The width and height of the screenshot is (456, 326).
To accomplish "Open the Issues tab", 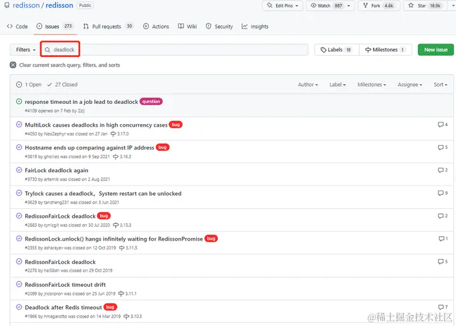I will [55, 27].
